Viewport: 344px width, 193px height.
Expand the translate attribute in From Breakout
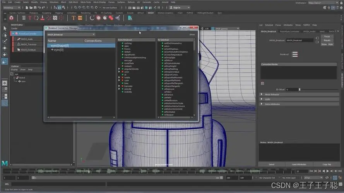(x=120, y=86)
